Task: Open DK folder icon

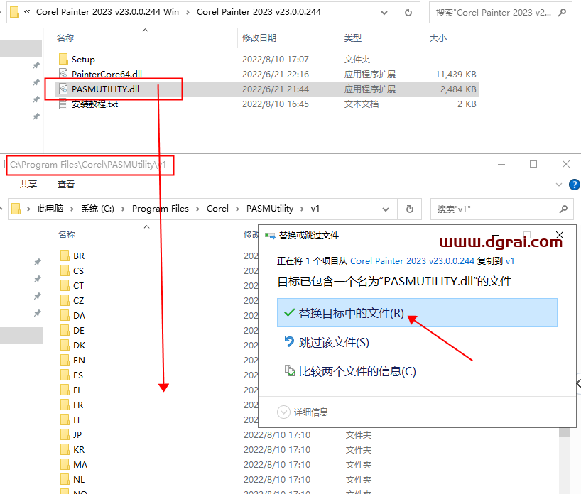Action: click(65, 345)
